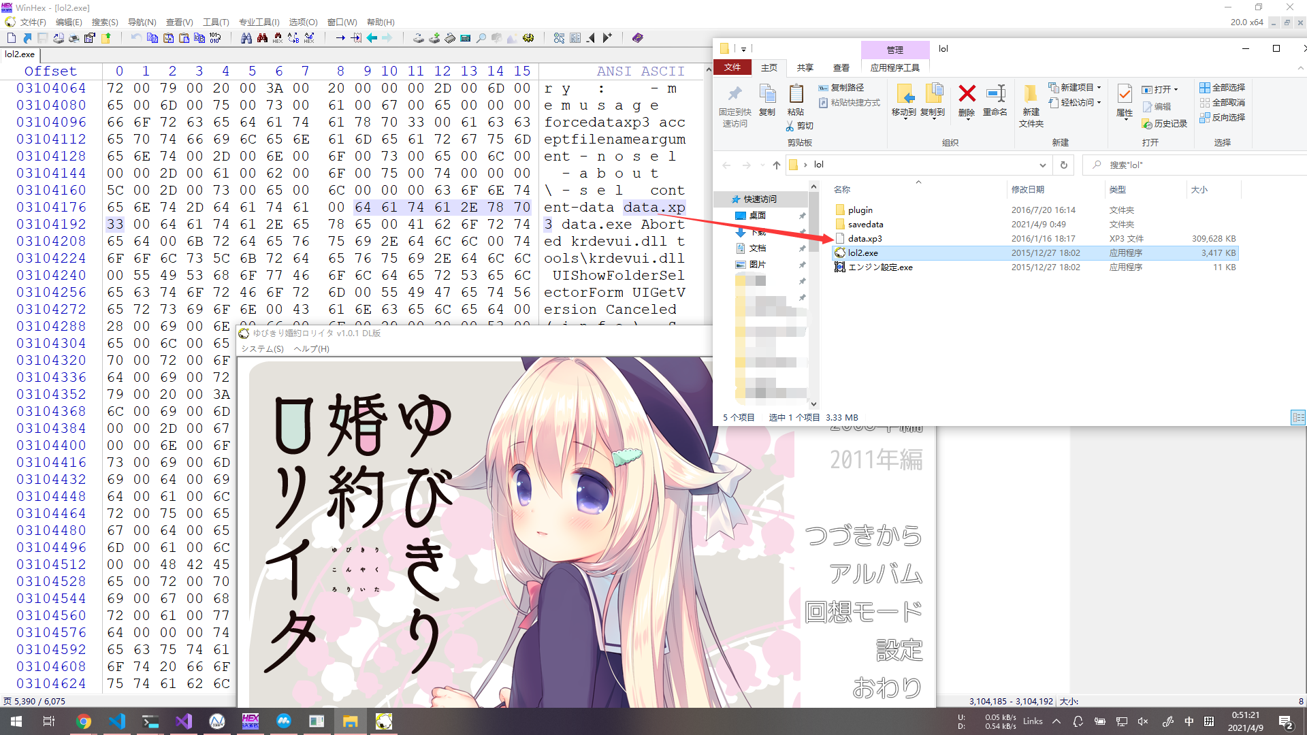The height and width of the screenshot is (735, 1307).
Task: Click 回想モード on the game title screen
Action: [x=863, y=612]
